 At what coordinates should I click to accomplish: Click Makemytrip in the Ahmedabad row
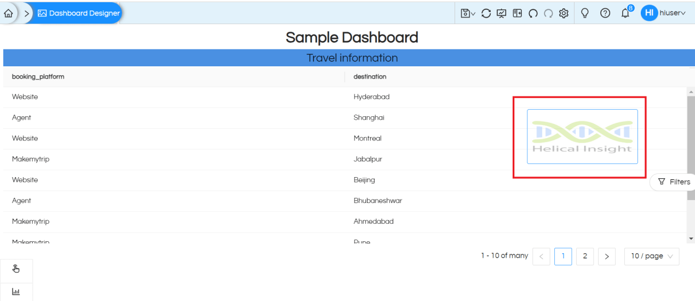click(x=31, y=222)
